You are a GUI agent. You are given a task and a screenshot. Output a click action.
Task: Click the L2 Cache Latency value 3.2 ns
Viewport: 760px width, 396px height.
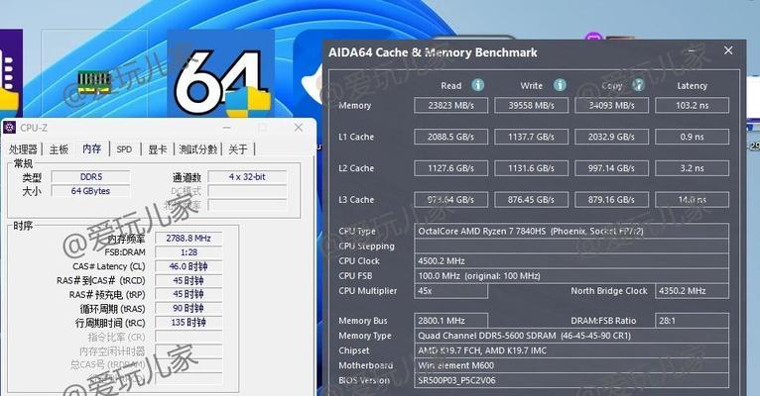tap(693, 168)
